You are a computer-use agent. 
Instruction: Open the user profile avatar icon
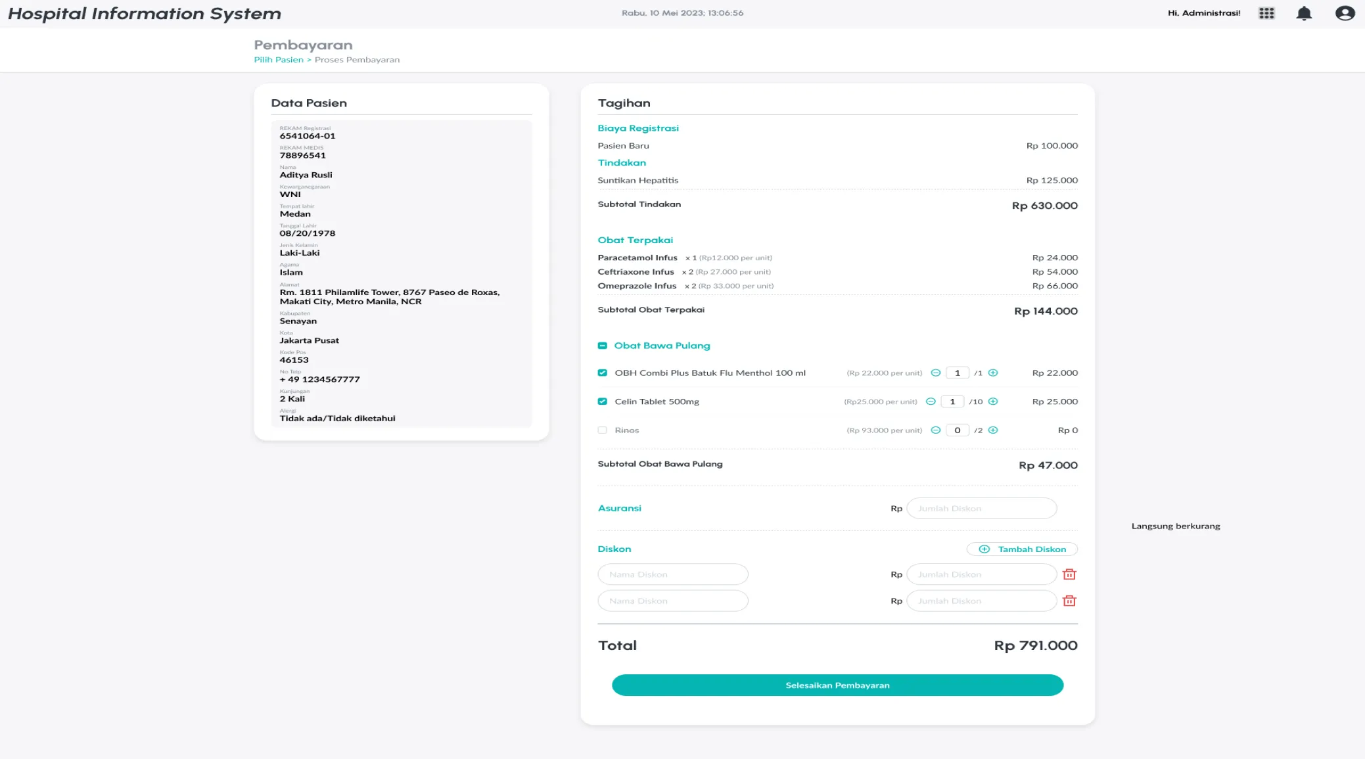1345,13
